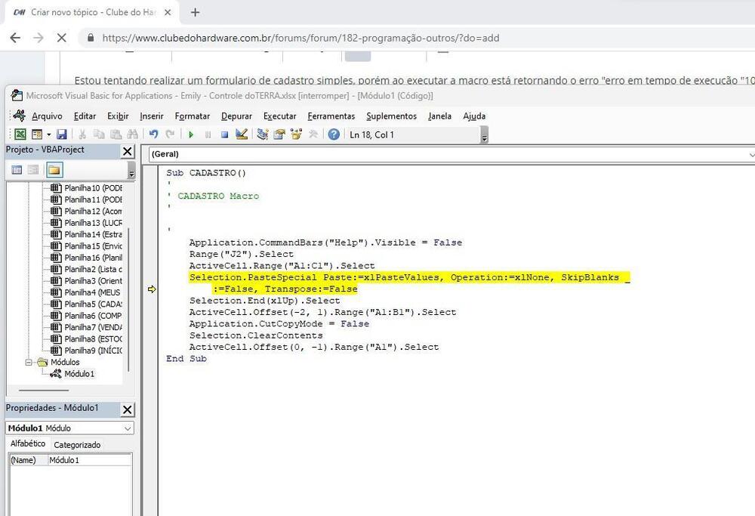Close the Propriedades panel
The image size is (755, 516).
coord(128,409)
